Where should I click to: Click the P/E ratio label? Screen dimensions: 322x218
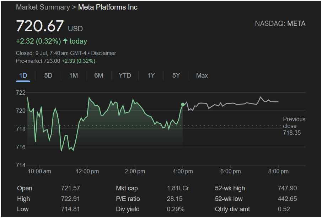[128, 199]
